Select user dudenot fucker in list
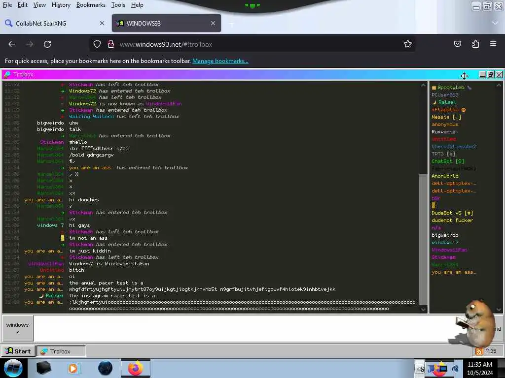This screenshot has height=378, width=505. pos(452,220)
